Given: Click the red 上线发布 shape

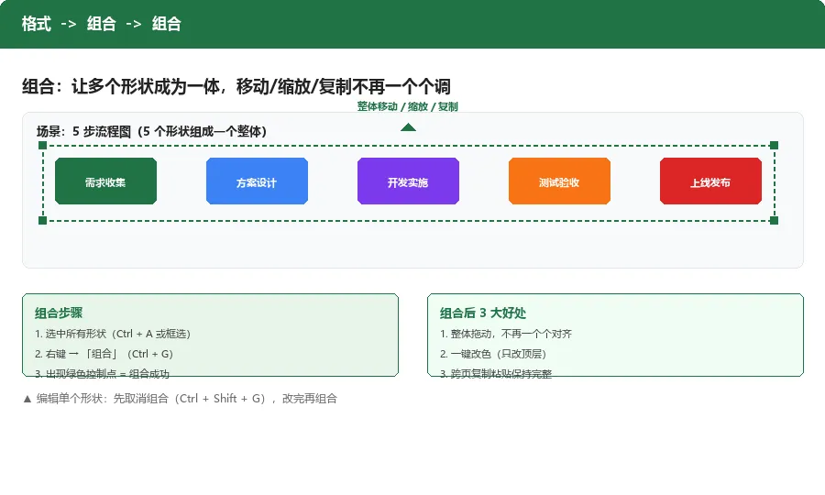Looking at the screenshot, I should pyautogui.click(x=710, y=181).
